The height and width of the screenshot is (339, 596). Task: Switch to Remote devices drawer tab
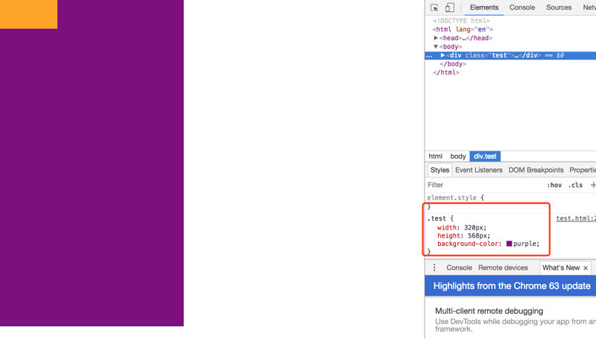click(503, 267)
